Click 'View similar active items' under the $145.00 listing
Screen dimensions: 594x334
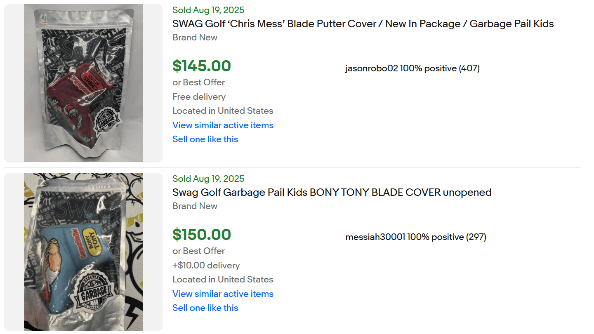(x=223, y=125)
